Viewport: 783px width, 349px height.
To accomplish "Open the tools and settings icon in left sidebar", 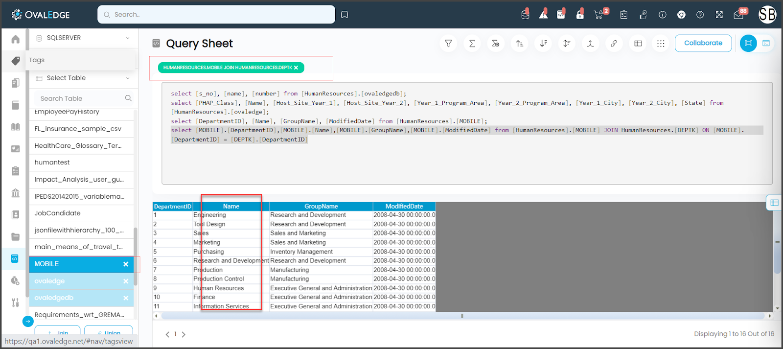I will coord(16,302).
